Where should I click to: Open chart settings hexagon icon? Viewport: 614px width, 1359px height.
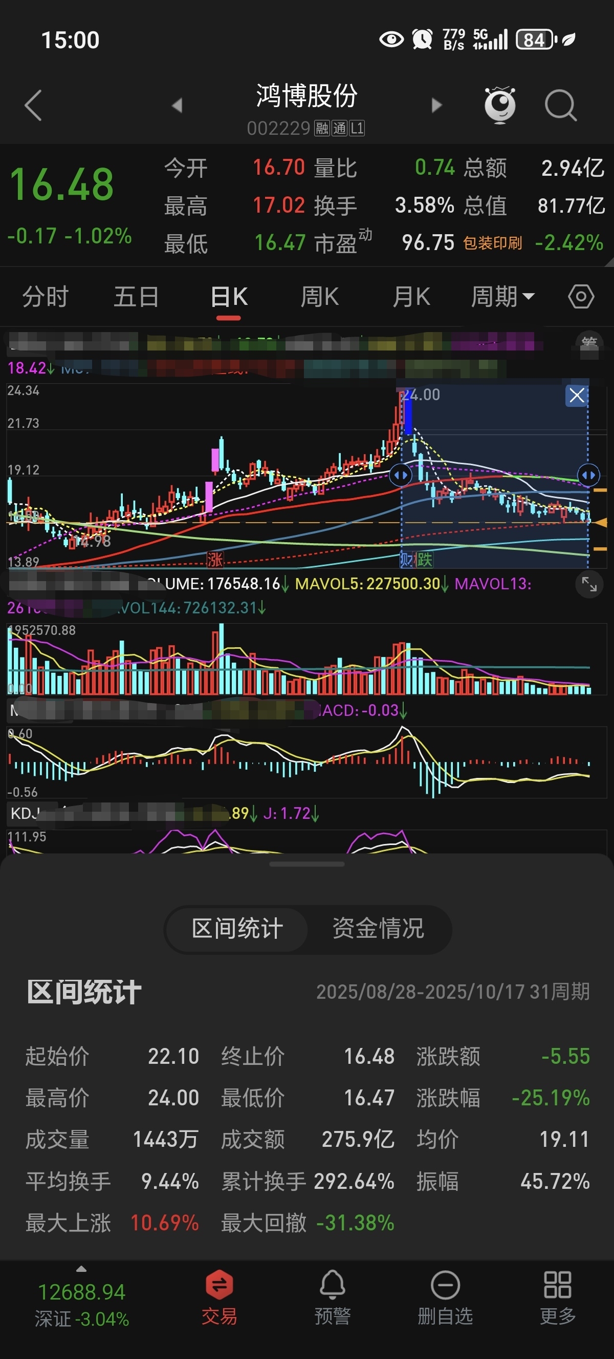coord(581,297)
